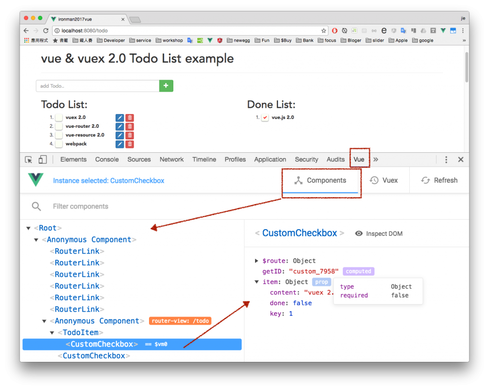Open the Console DevTools tab
This screenshot has height=390, width=489.
click(x=107, y=159)
